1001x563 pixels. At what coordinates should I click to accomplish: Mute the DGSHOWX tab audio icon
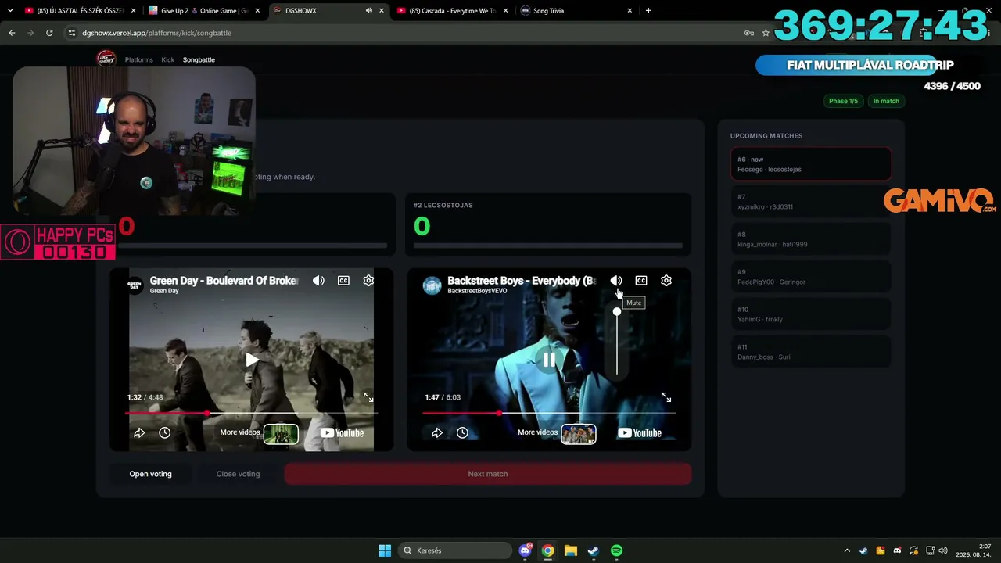coord(368,11)
